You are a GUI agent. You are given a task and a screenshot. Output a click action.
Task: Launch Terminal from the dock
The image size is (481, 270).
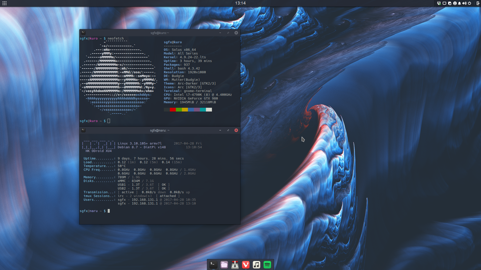(213, 264)
